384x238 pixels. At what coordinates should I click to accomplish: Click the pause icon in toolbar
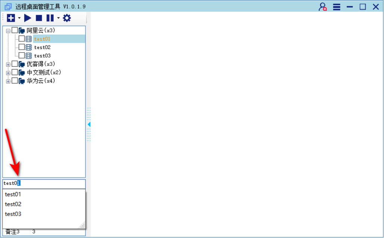pyautogui.click(x=50, y=18)
